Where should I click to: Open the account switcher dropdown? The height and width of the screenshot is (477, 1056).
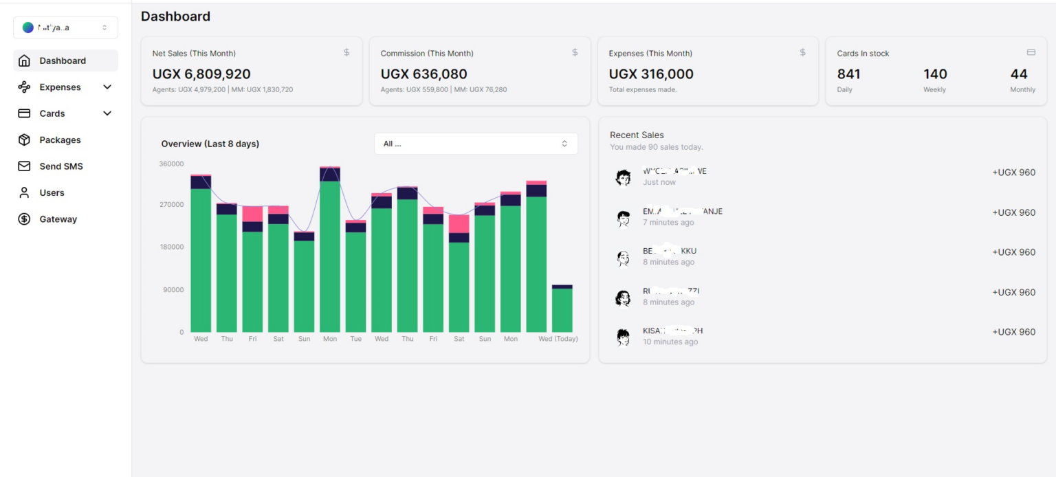[x=65, y=27]
